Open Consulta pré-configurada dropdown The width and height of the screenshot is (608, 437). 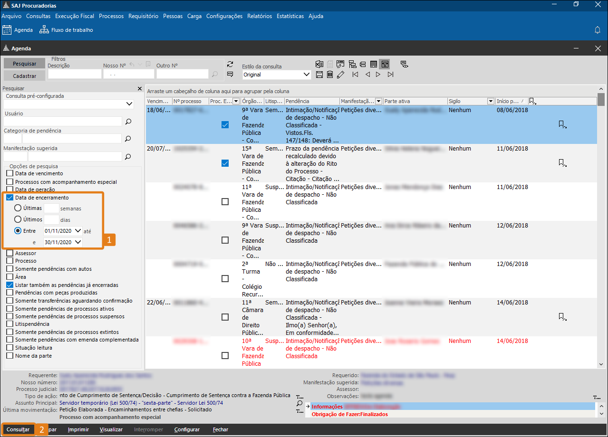click(130, 104)
